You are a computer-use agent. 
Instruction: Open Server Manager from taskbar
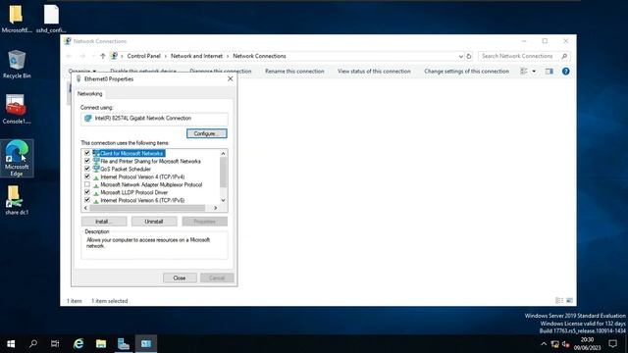point(124,344)
